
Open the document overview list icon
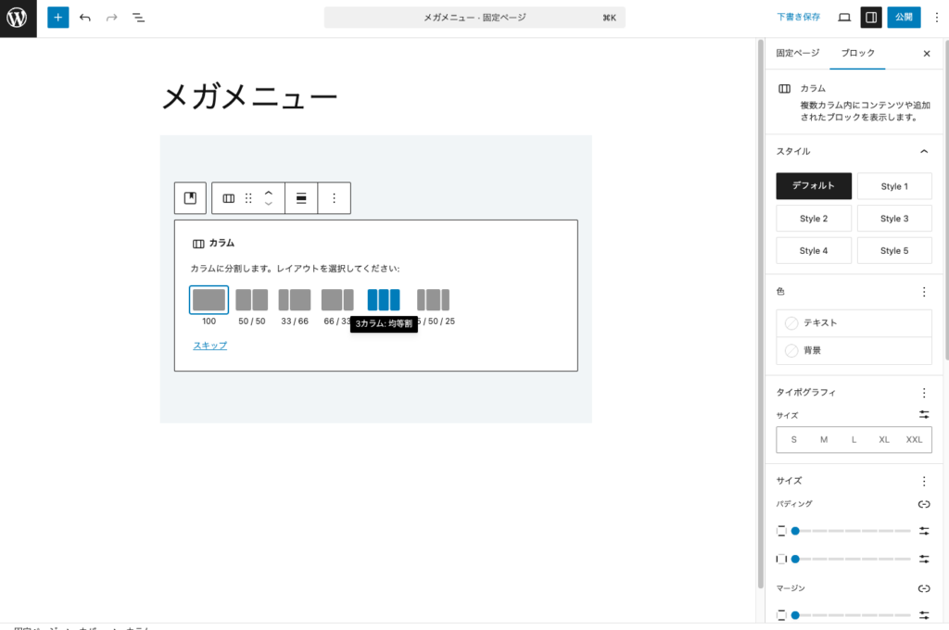tap(138, 17)
